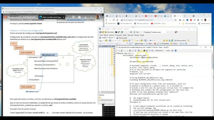Viewport: 214px width, 120px height.
Task: Open the three-dot more options in Drive viewer
Action: [x=91, y=17]
